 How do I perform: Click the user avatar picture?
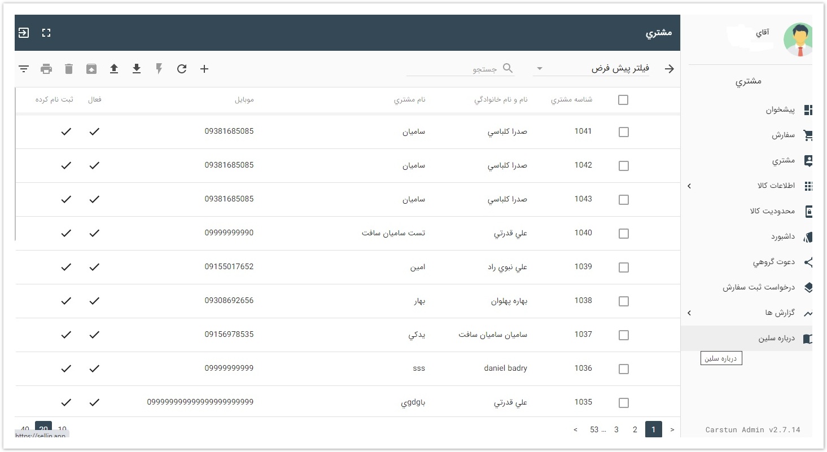798,40
